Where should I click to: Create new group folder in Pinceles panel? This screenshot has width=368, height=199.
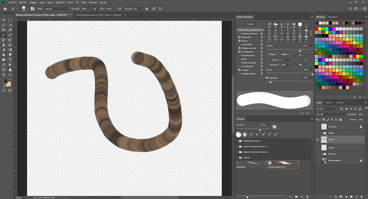coord(296,197)
